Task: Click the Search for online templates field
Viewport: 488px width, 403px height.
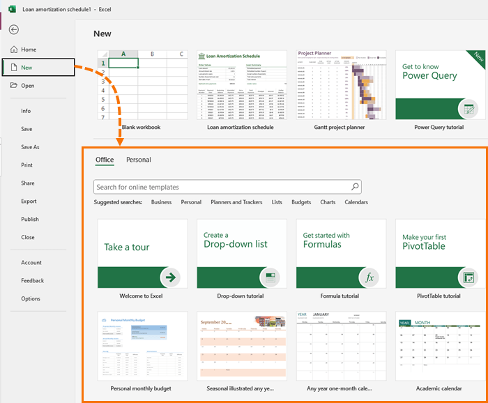Action: 227,187
